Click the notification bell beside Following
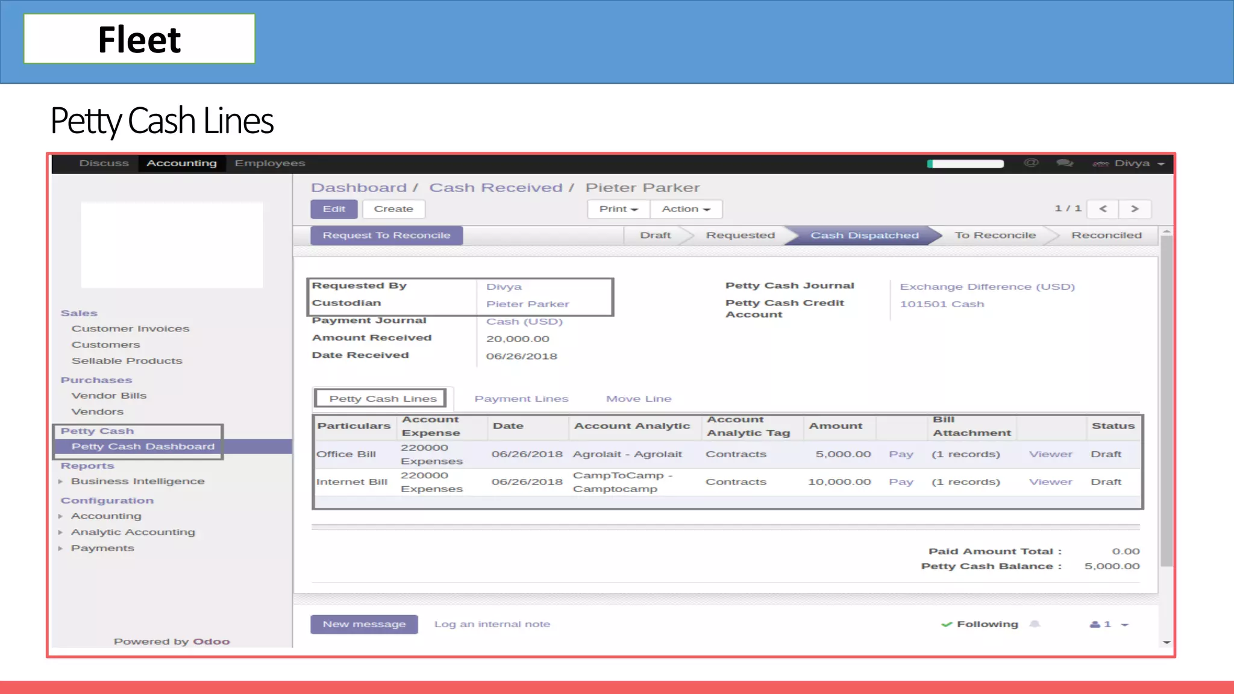 1035,624
